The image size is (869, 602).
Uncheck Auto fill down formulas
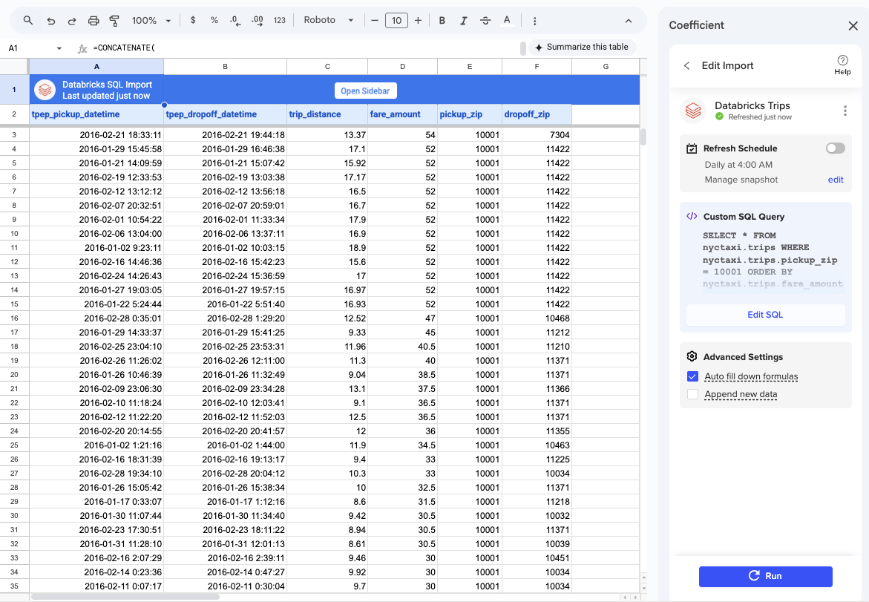point(692,376)
